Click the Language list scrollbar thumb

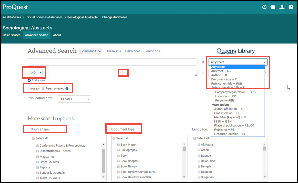point(265,149)
